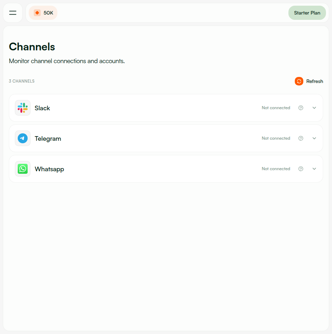Open the hamburger navigation menu

coord(12,12)
